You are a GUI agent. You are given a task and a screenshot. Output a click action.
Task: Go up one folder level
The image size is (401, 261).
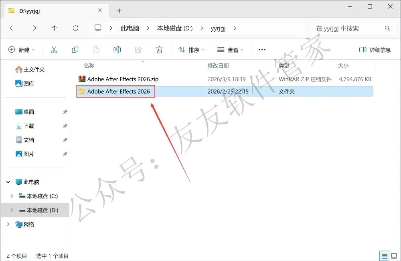(54, 28)
